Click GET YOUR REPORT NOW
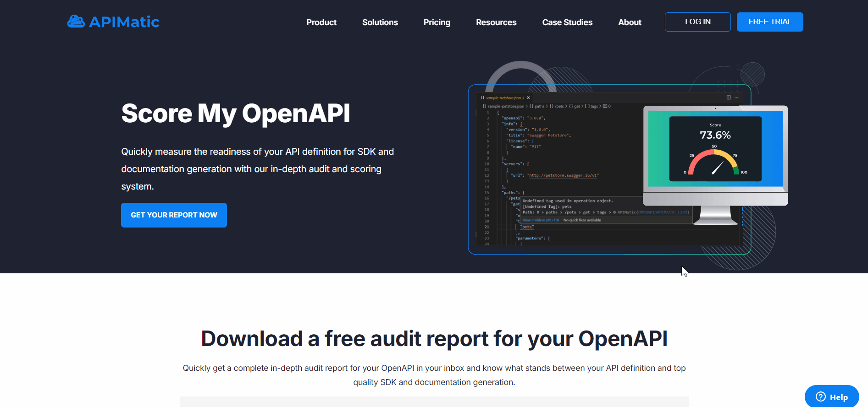This screenshot has width=868, height=407. pyautogui.click(x=174, y=215)
